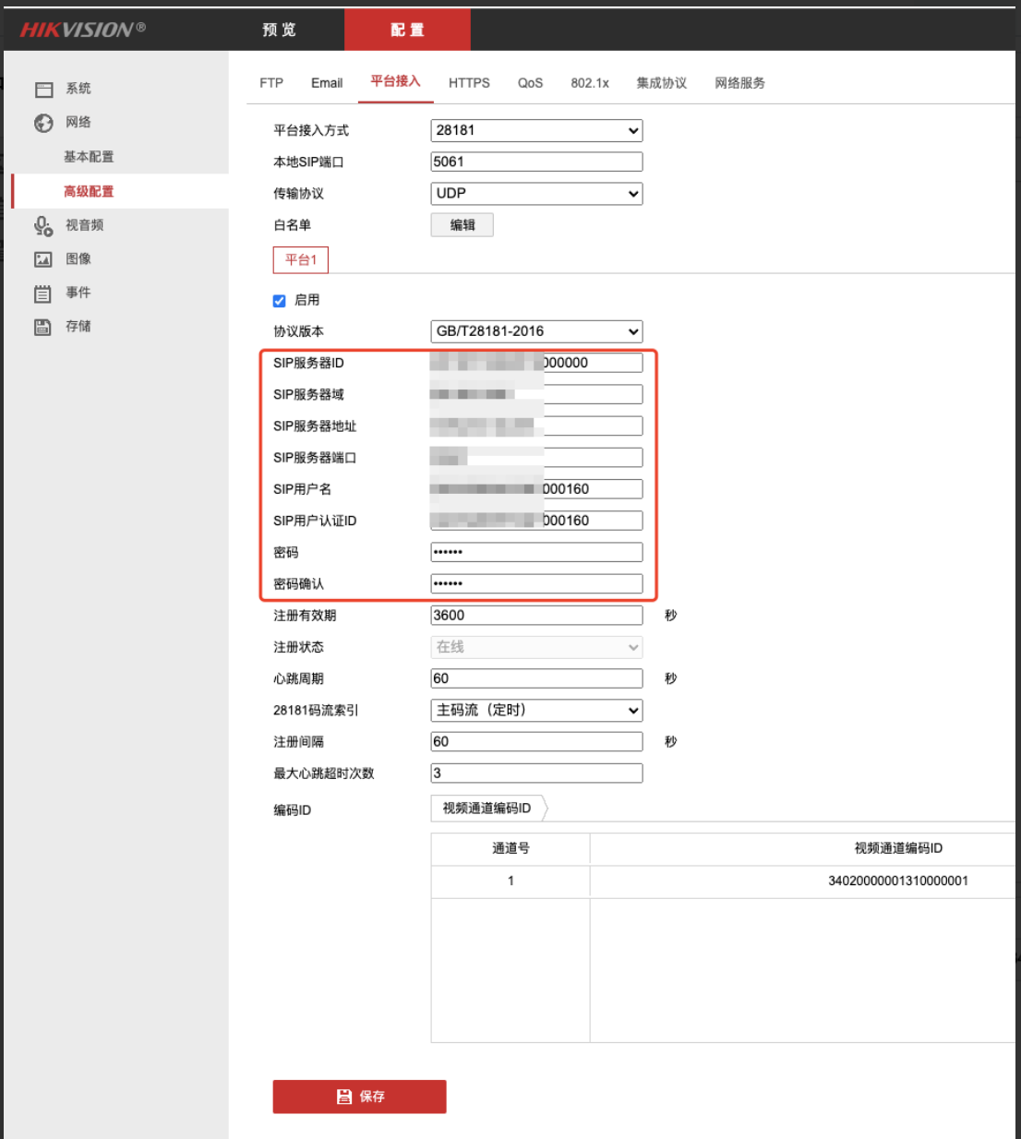Click the 编辑 whitelist edit button
1021x1139 pixels.
click(462, 225)
